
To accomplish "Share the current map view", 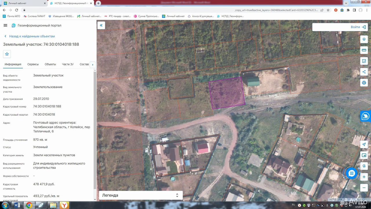I will (364, 72).
